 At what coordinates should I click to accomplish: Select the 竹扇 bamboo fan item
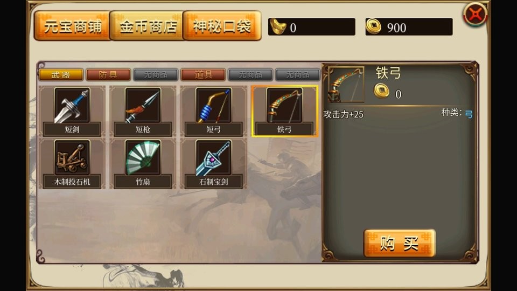(143, 164)
